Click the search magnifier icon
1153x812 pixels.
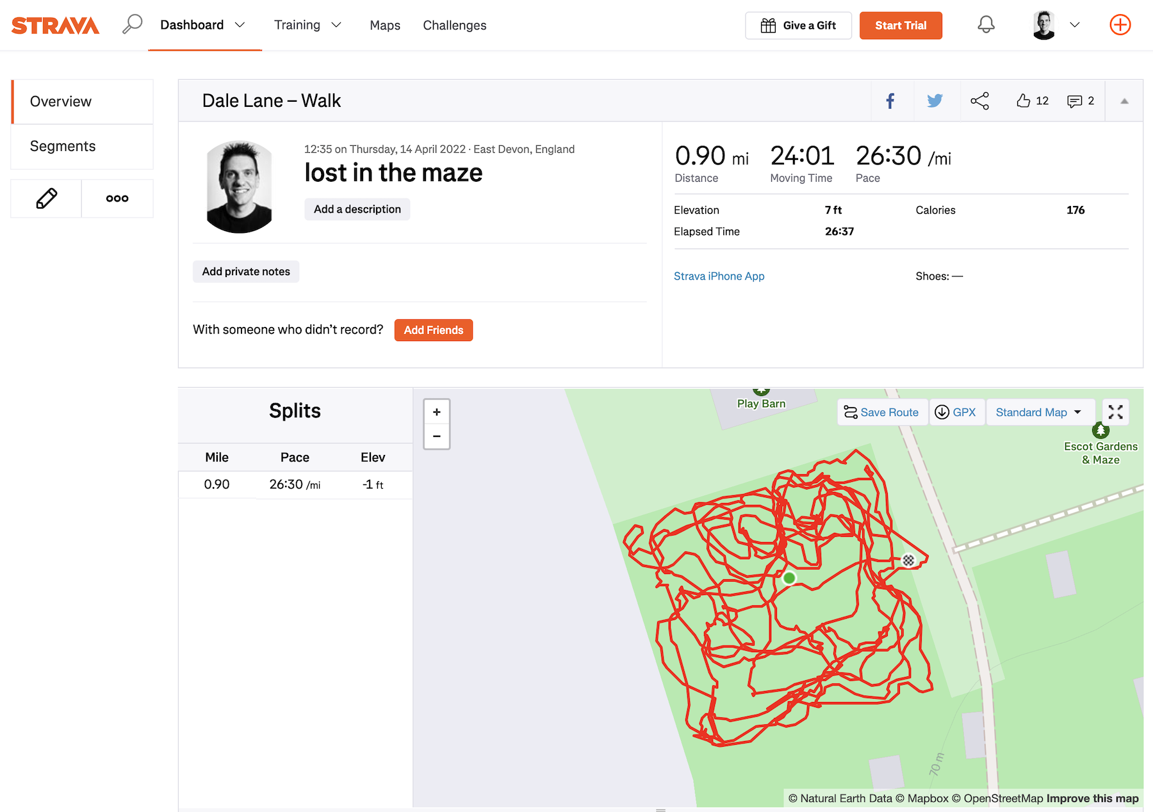[132, 24]
